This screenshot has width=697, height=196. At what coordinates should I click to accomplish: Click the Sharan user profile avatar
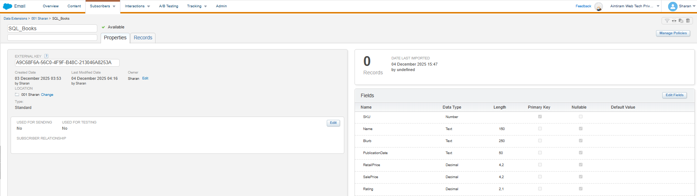click(x=672, y=6)
